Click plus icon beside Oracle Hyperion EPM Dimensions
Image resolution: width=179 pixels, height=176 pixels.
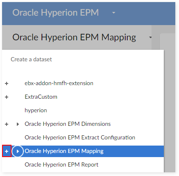[x=7, y=124]
